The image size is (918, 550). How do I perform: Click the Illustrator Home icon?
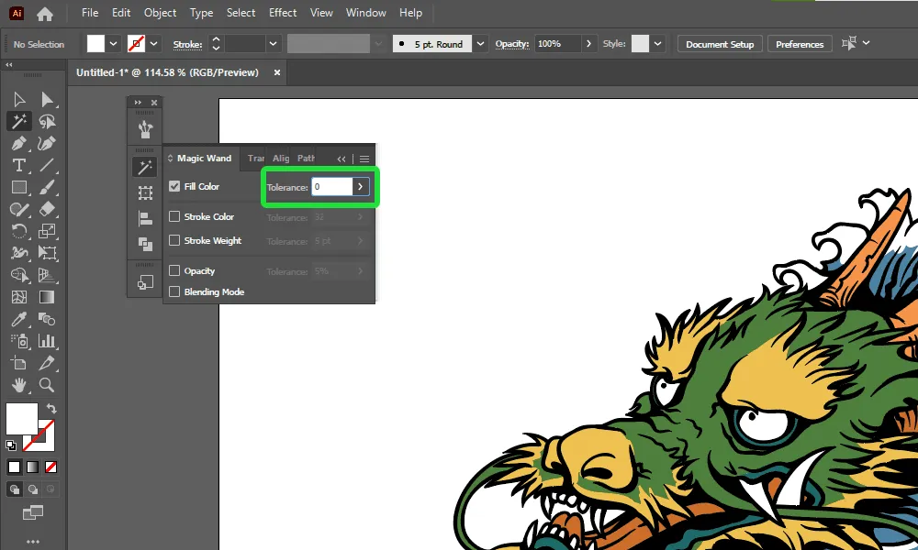(45, 14)
